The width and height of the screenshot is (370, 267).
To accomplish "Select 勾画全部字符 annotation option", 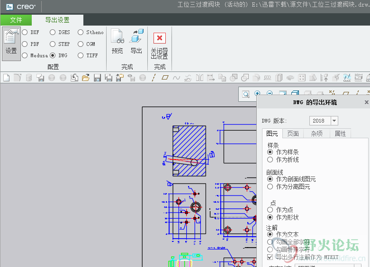I will [270, 242].
